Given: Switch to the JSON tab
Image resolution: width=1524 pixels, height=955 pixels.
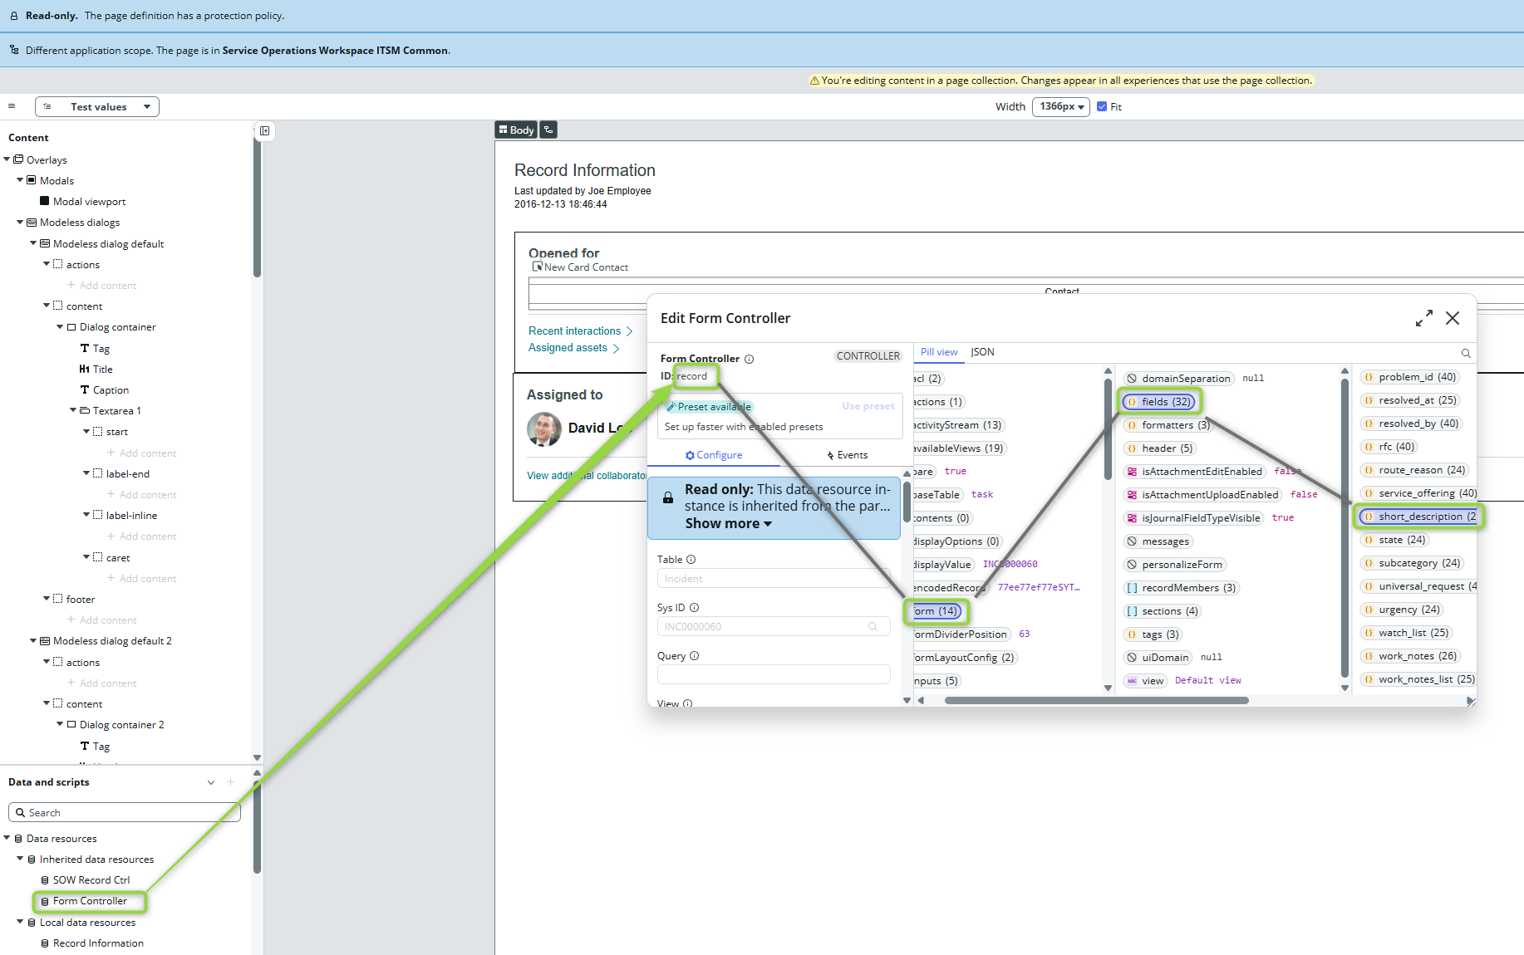Looking at the screenshot, I should point(982,352).
